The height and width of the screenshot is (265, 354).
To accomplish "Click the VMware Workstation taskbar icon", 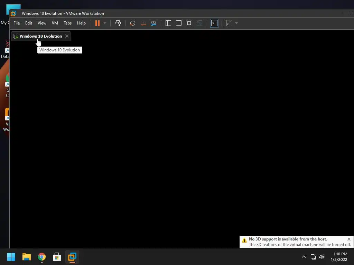I will coord(72,257).
